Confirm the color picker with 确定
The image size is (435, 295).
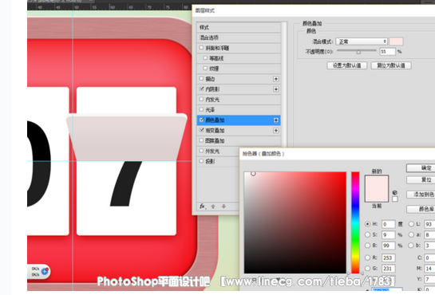click(x=421, y=168)
